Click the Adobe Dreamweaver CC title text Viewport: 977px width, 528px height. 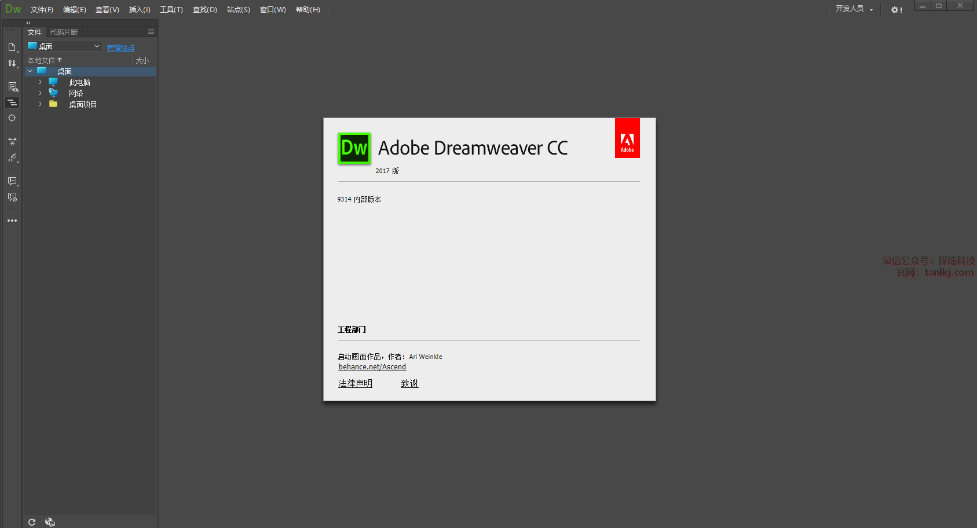click(x=473, y=148)
